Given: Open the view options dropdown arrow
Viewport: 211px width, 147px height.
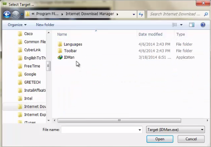Looking at the screenshot, I should click(181, 25).
